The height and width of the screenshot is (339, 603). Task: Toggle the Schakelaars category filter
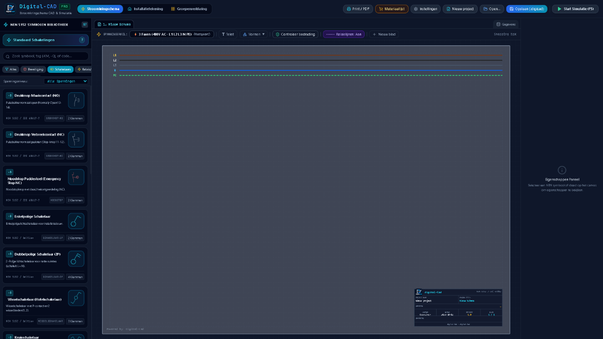click(x=60, y=69)
